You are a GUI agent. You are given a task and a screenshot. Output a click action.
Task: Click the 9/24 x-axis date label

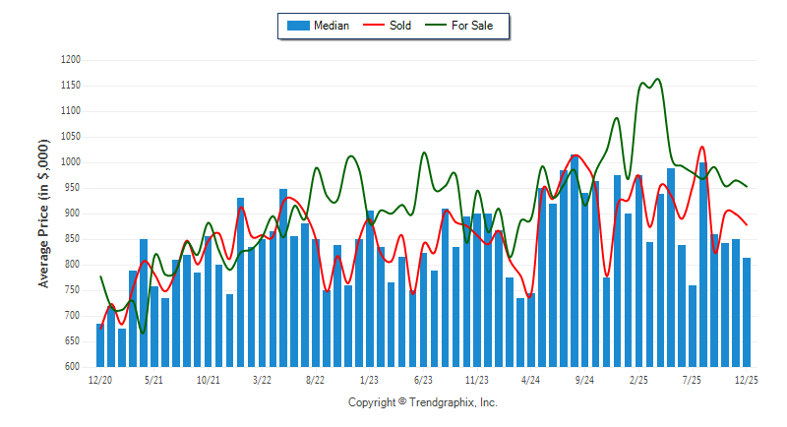click(584, 379)
